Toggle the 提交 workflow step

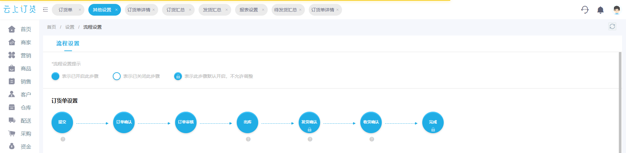[x=62, y=122]
